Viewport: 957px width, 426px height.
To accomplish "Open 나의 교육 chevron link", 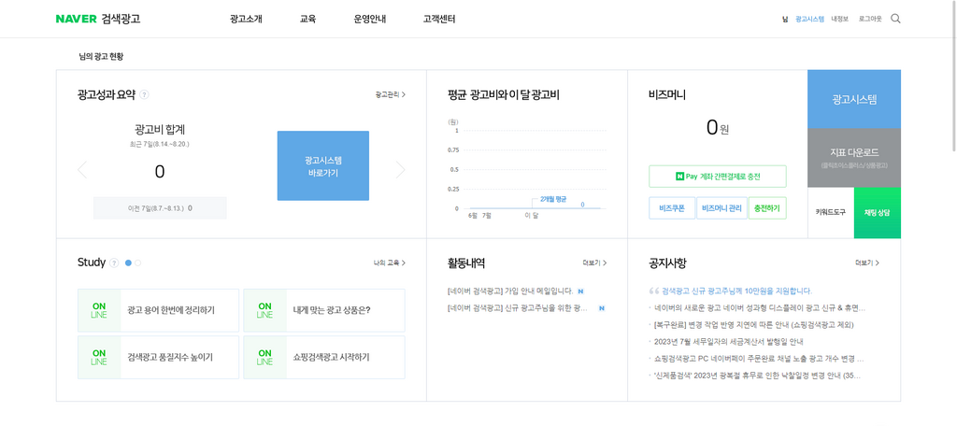I will [390, 263].
